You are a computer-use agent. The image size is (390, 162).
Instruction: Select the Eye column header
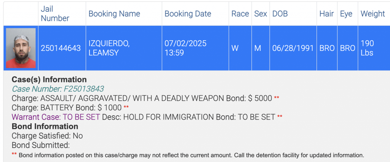click(x=346, y=14)
